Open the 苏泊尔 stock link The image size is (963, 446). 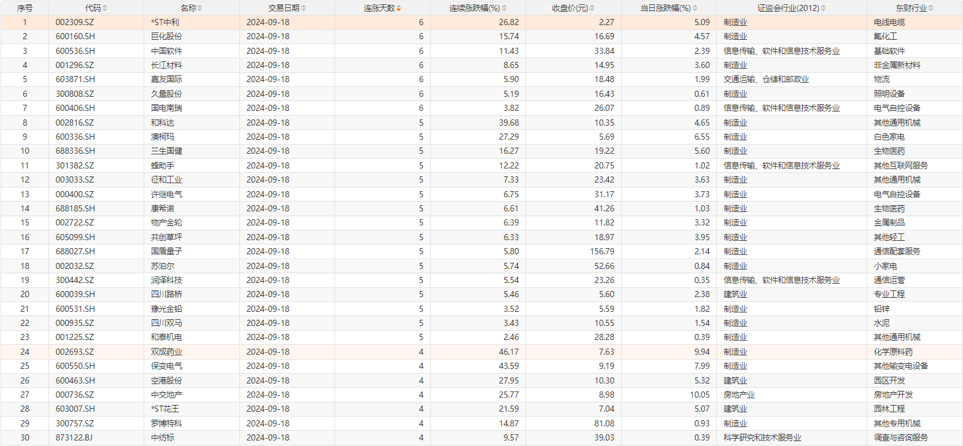(x=163, y=266)
